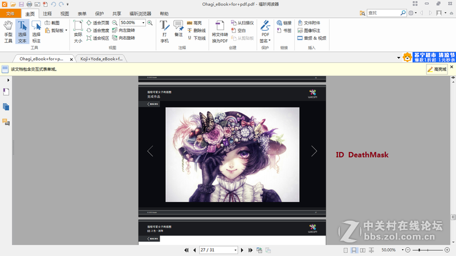
Task: Open the Help (帮助) ribbon tab
Action: [164, 14]
